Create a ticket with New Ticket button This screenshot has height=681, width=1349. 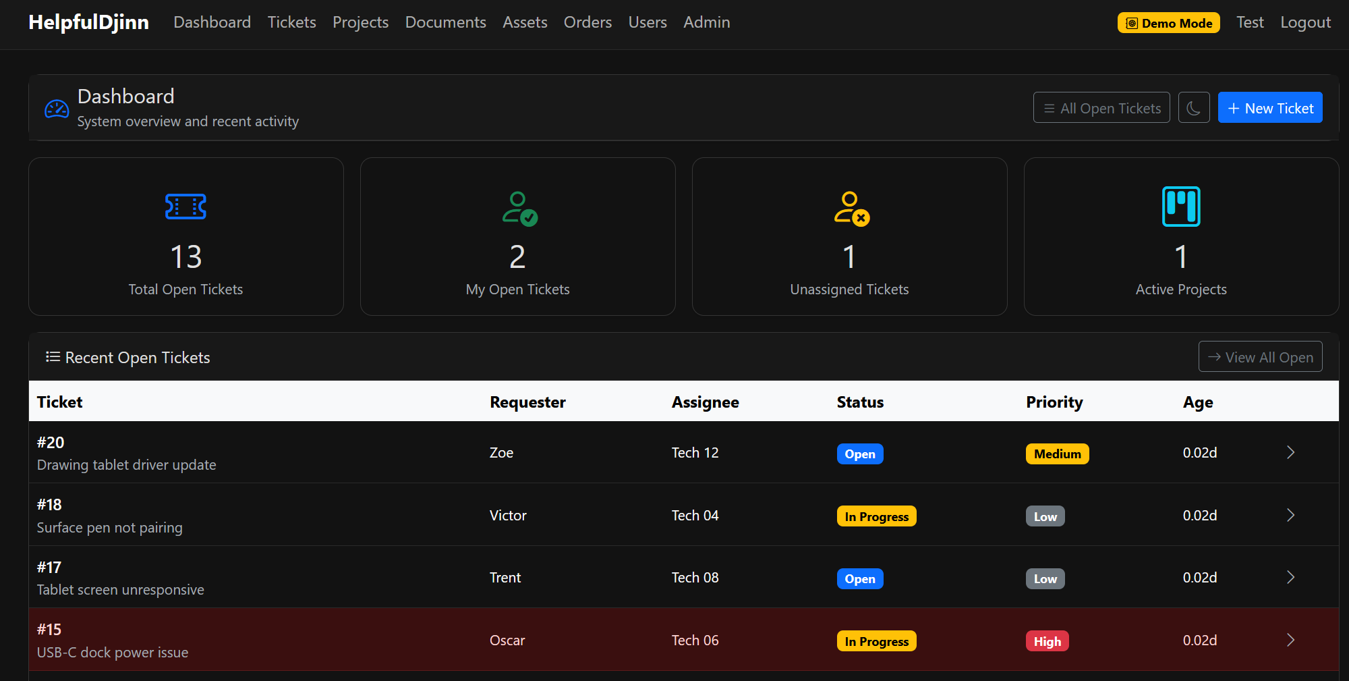(x=1270, y=108)
